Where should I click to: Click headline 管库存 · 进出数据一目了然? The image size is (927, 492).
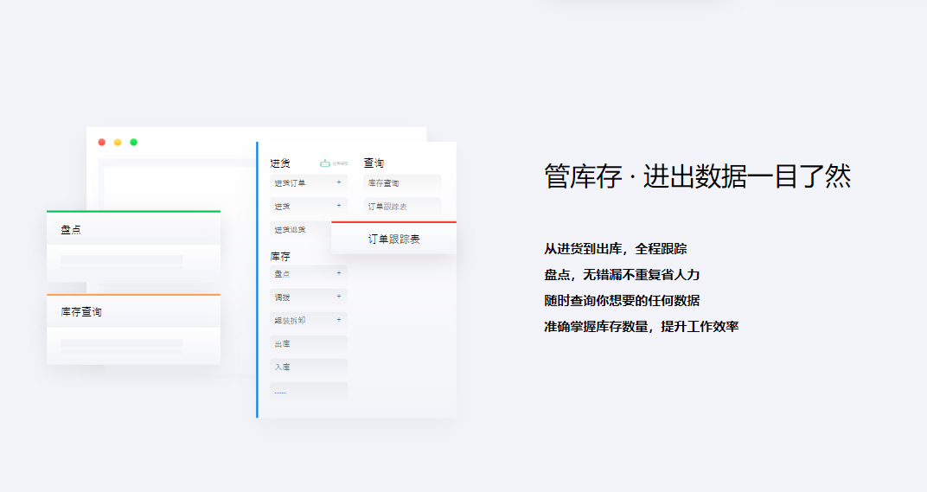point(698,176)
